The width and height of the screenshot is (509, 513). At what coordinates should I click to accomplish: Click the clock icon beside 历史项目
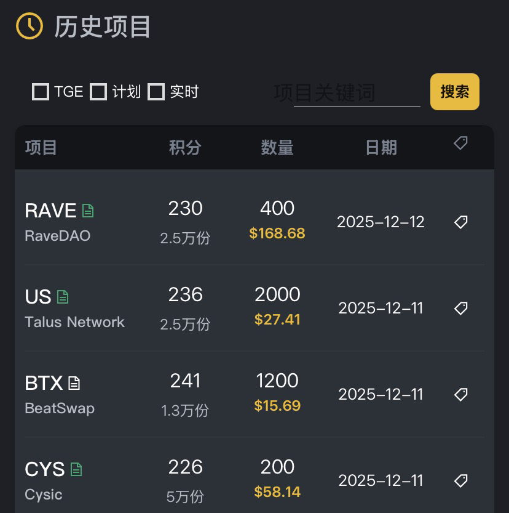(x=29, y=26)
